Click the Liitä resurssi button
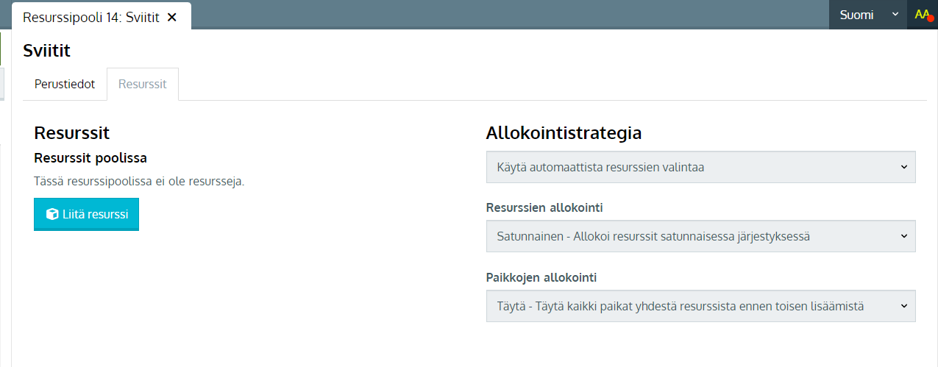The width and height of the screenshot is (938, 367). tap(86, 215)
